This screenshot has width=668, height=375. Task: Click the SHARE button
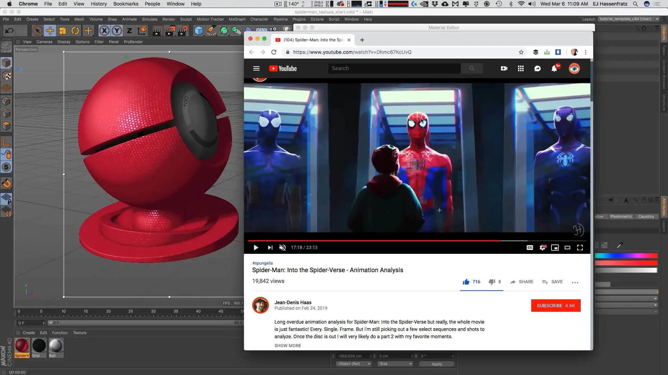pyautogui.click(x=522, y=282)
